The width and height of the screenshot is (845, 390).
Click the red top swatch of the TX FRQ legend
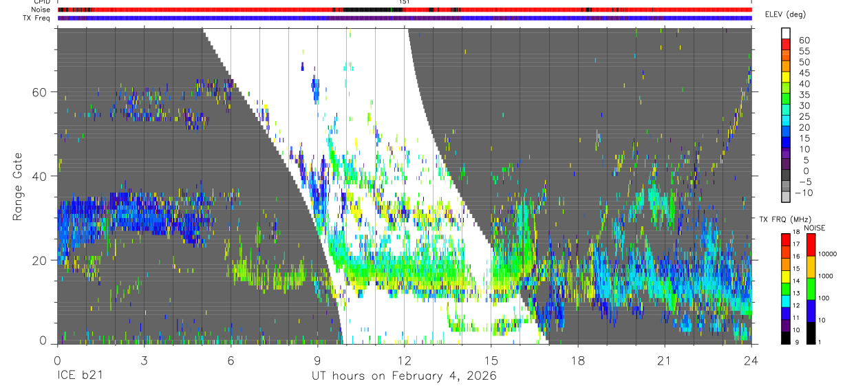point(786,240)
